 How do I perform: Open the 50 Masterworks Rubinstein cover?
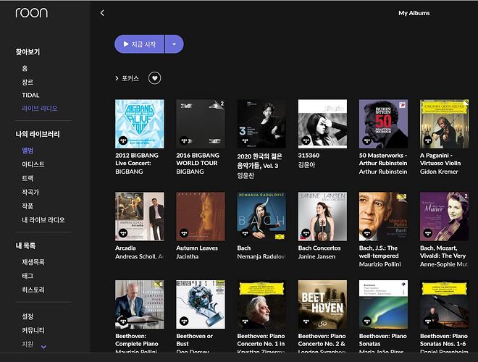(x=384, y=124)
